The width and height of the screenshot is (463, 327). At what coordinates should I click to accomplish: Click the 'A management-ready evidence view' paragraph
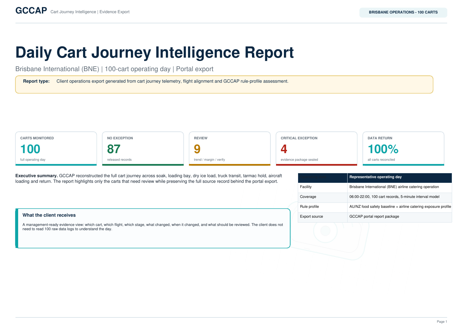[153, 227]
